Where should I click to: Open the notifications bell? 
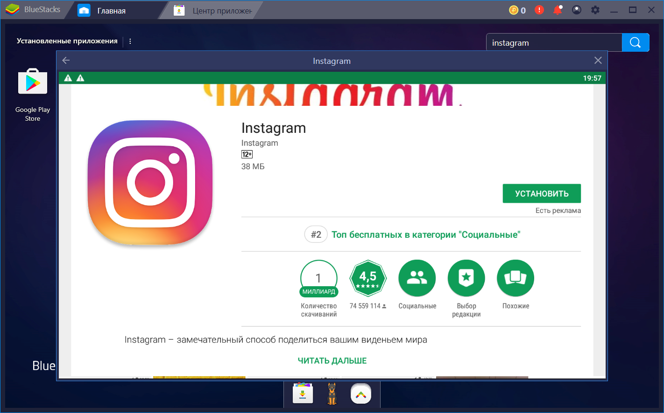558,10
